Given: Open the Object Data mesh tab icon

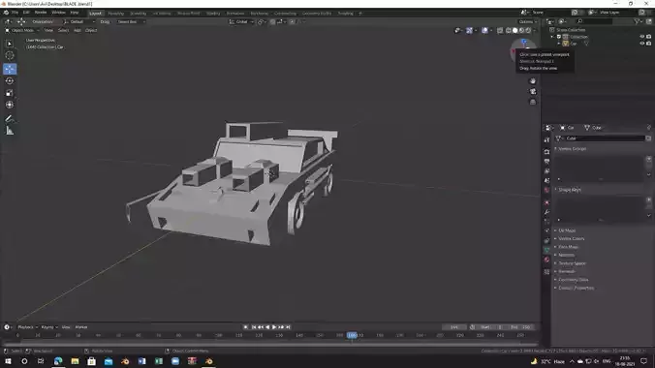Looking at the screenshot, I should click(x=546, y=250).
